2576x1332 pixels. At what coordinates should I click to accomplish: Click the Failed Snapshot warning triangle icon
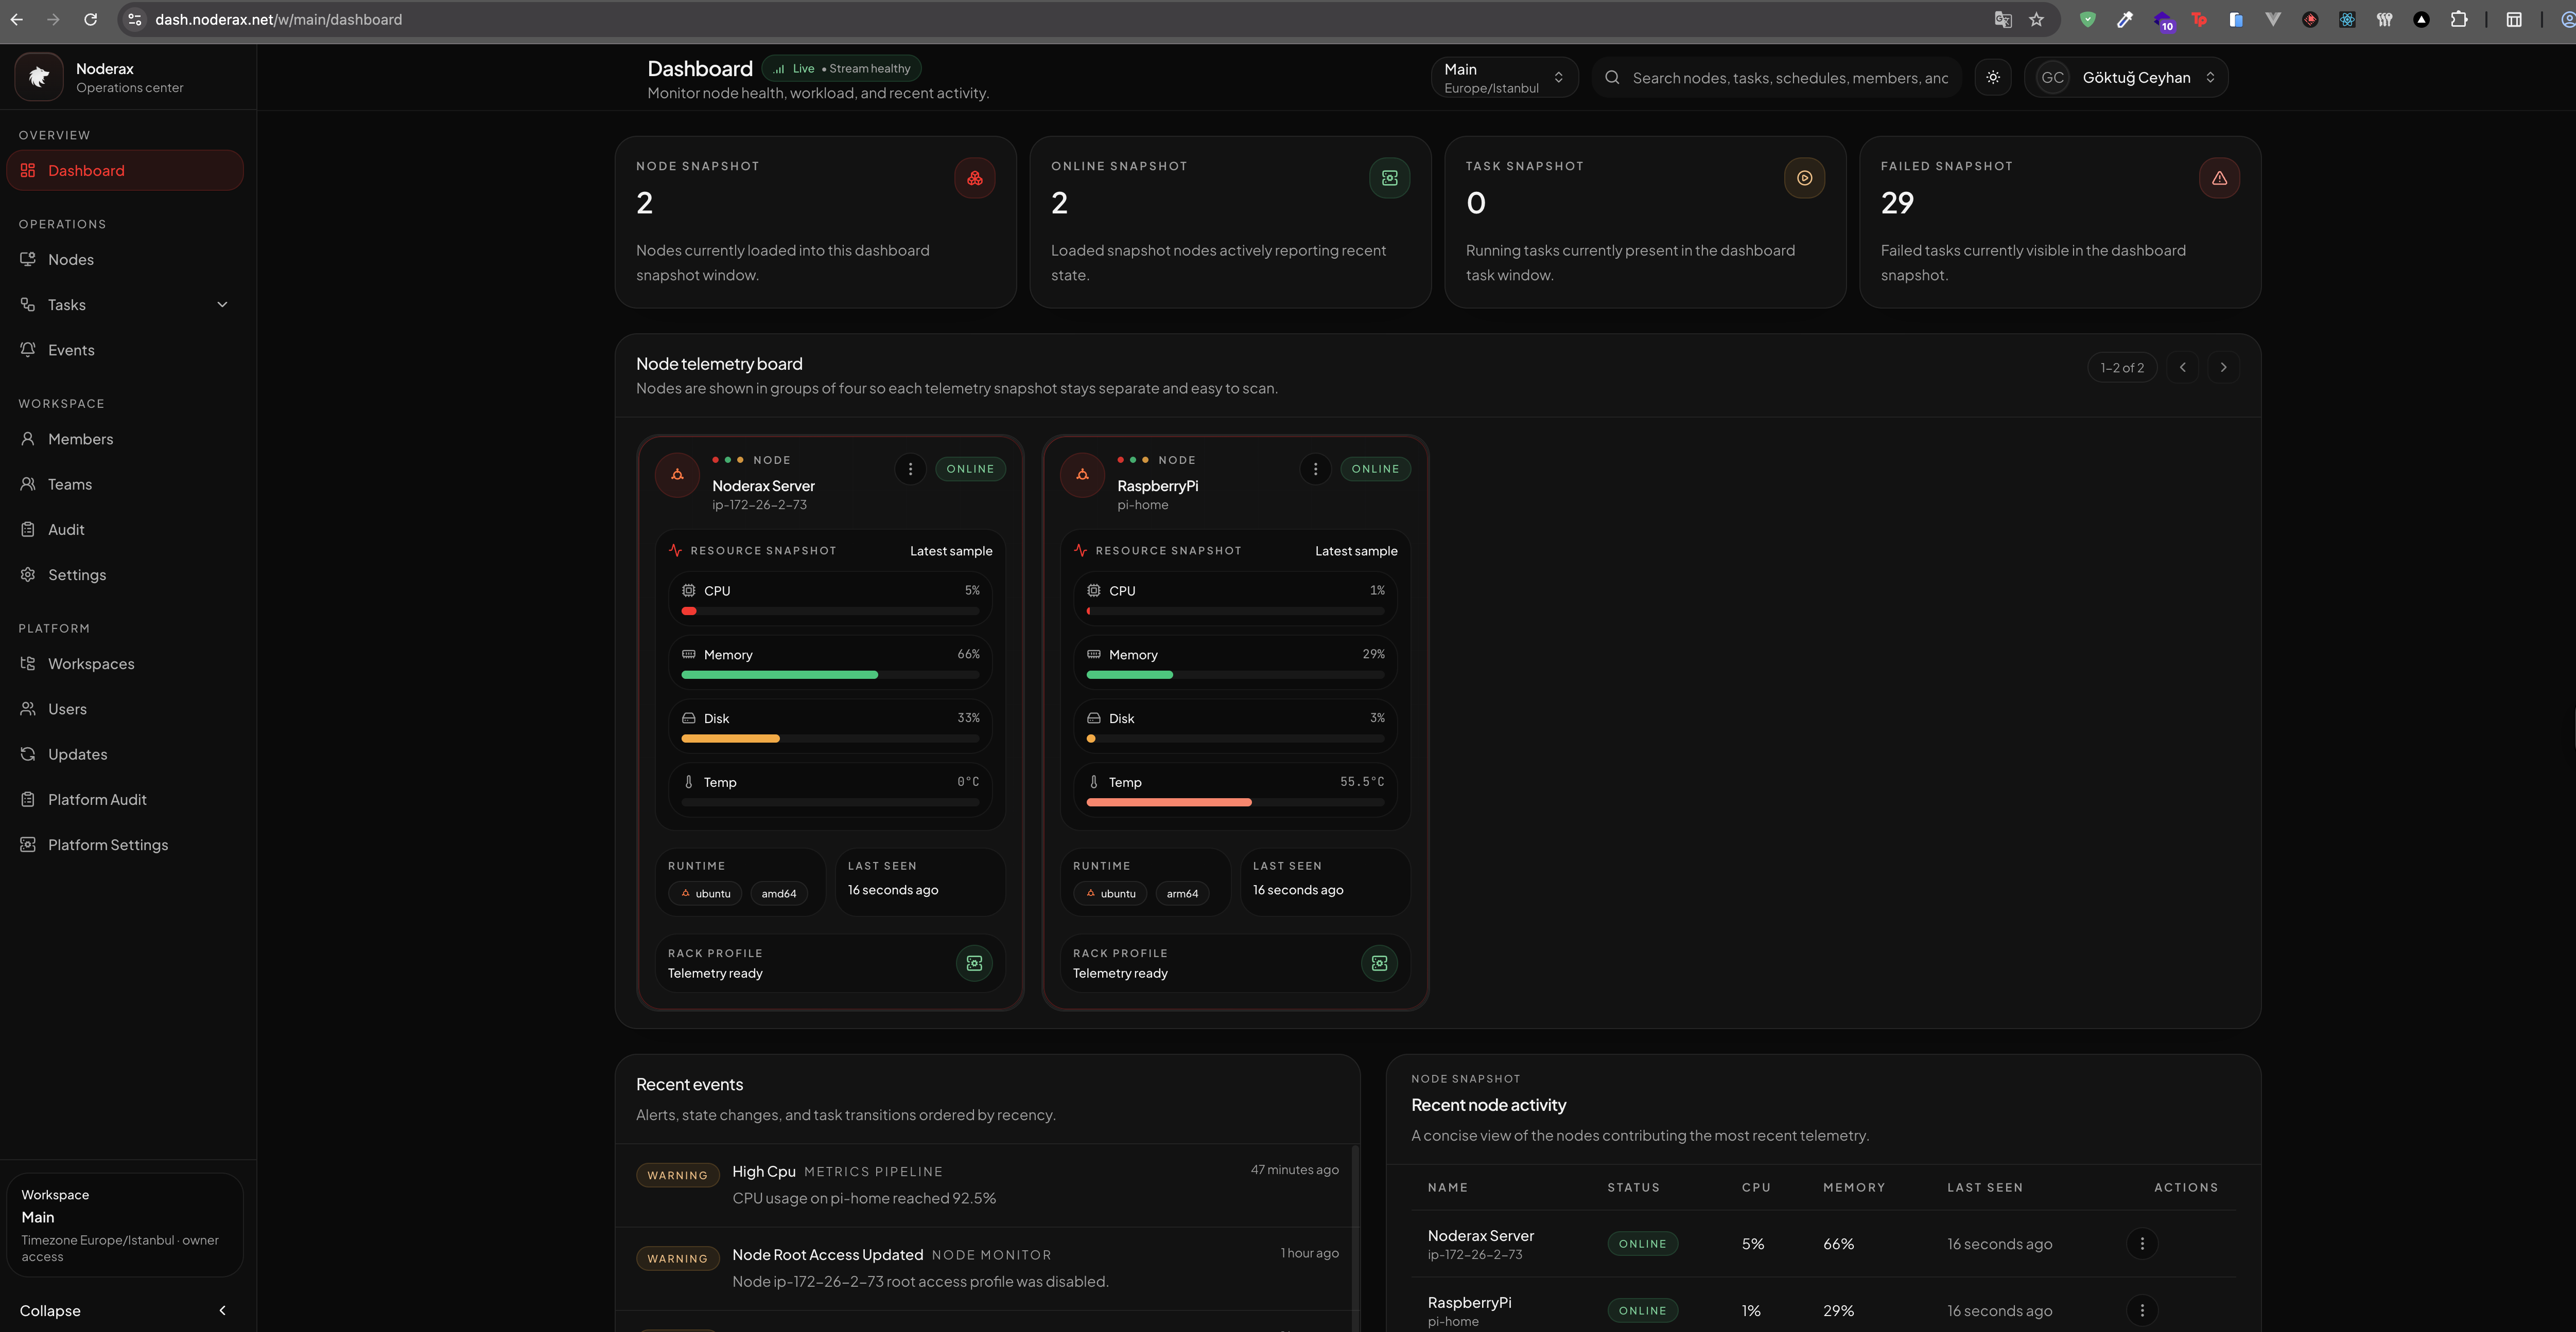(2219, 178)
